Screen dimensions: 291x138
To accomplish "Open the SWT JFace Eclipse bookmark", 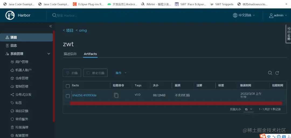I will (190, 4).
